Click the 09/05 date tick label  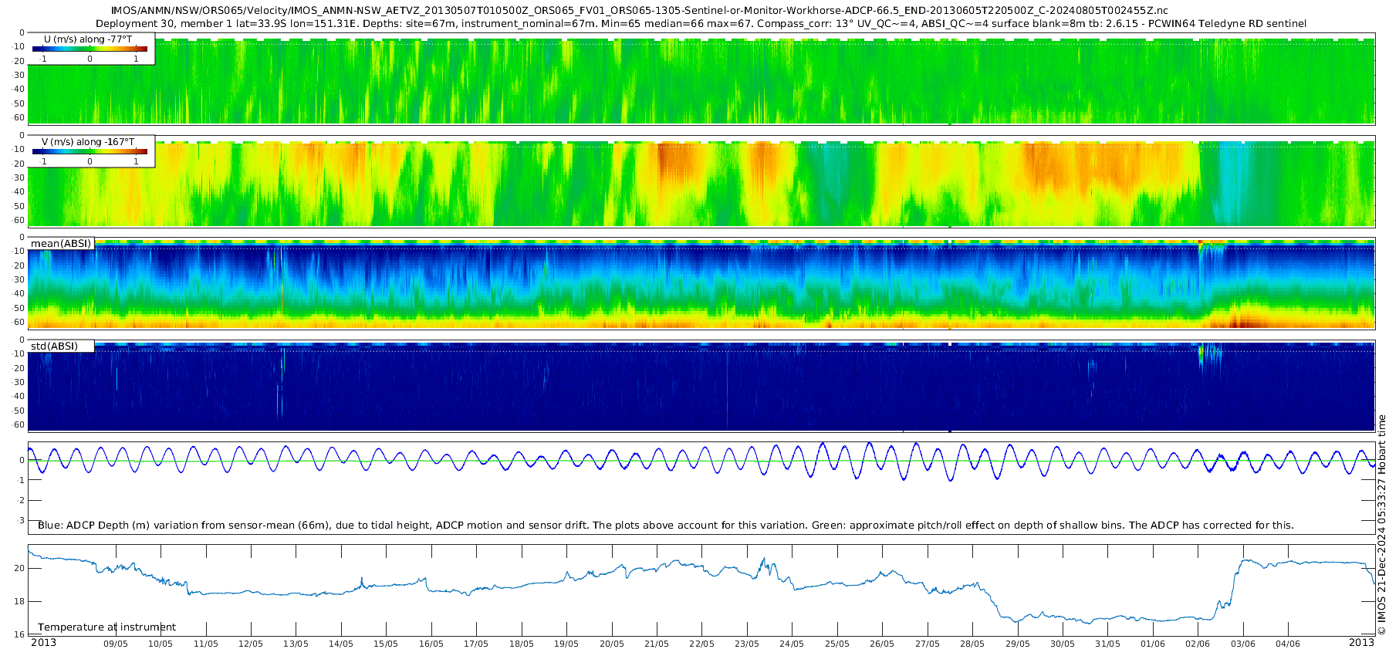click(116, 644)
